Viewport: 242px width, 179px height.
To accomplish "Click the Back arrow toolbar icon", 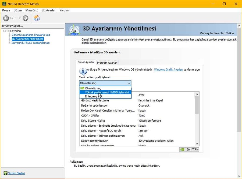I will point(6,18).
